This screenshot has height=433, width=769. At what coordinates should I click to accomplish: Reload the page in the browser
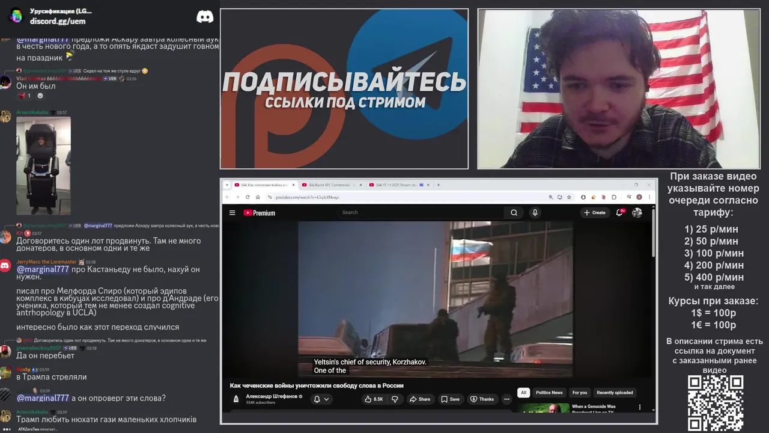248,197
